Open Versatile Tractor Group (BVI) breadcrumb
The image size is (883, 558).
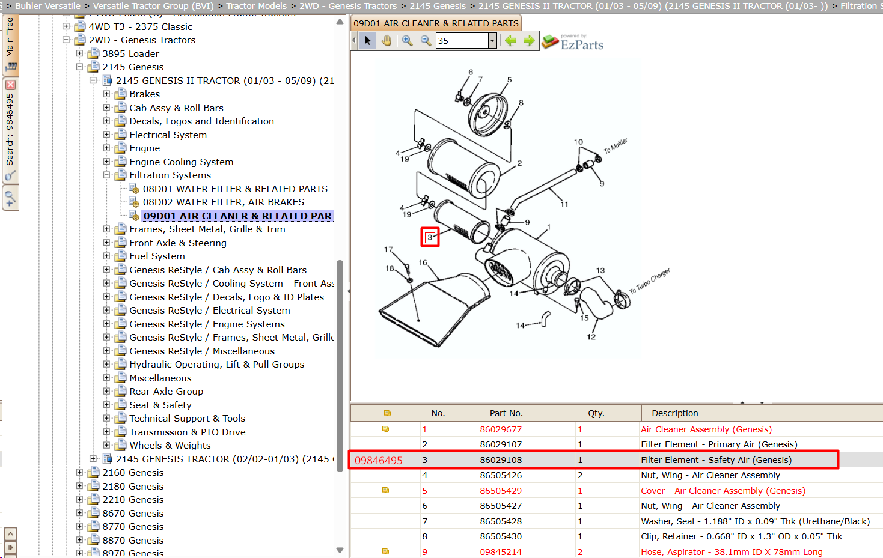[153, 6]
